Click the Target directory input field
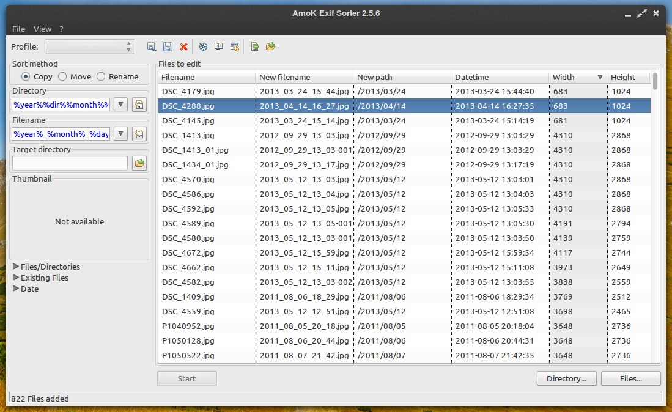The height and width of the screenshot is (412, 672). 70,163
